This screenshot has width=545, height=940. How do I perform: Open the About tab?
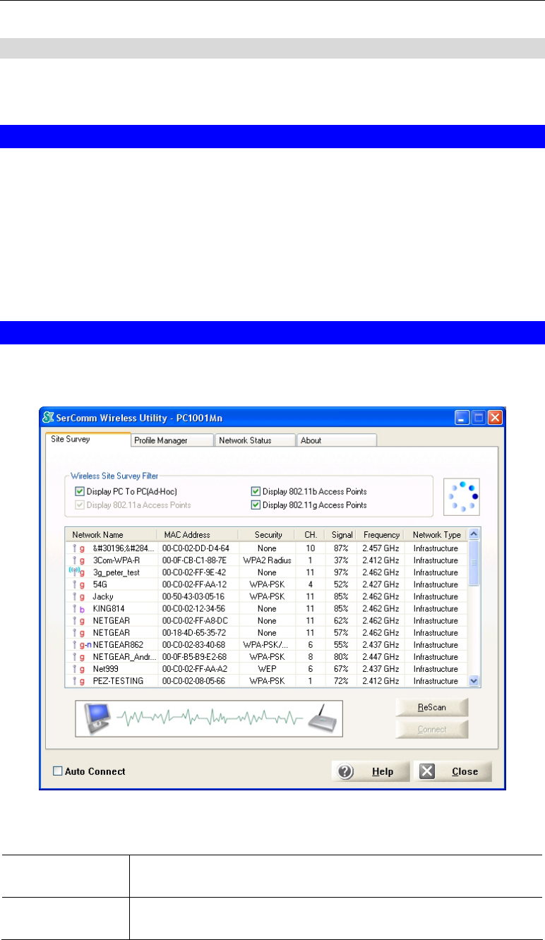click(x=336, y=440)
